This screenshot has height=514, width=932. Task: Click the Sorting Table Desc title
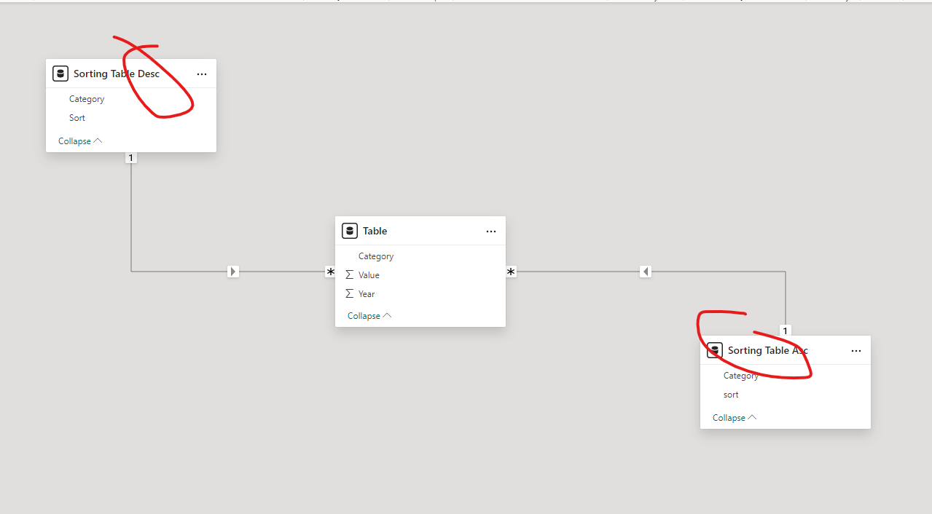point(117,74)
